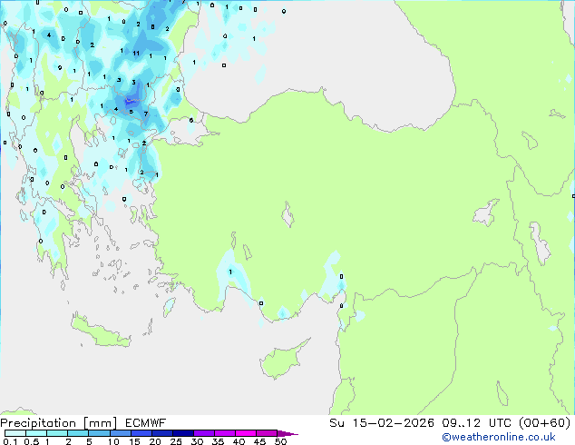Viewport: 575px width, 445px height.
Task: Click the '09..12 UTC' time text
Action: [x=476, y=423]
